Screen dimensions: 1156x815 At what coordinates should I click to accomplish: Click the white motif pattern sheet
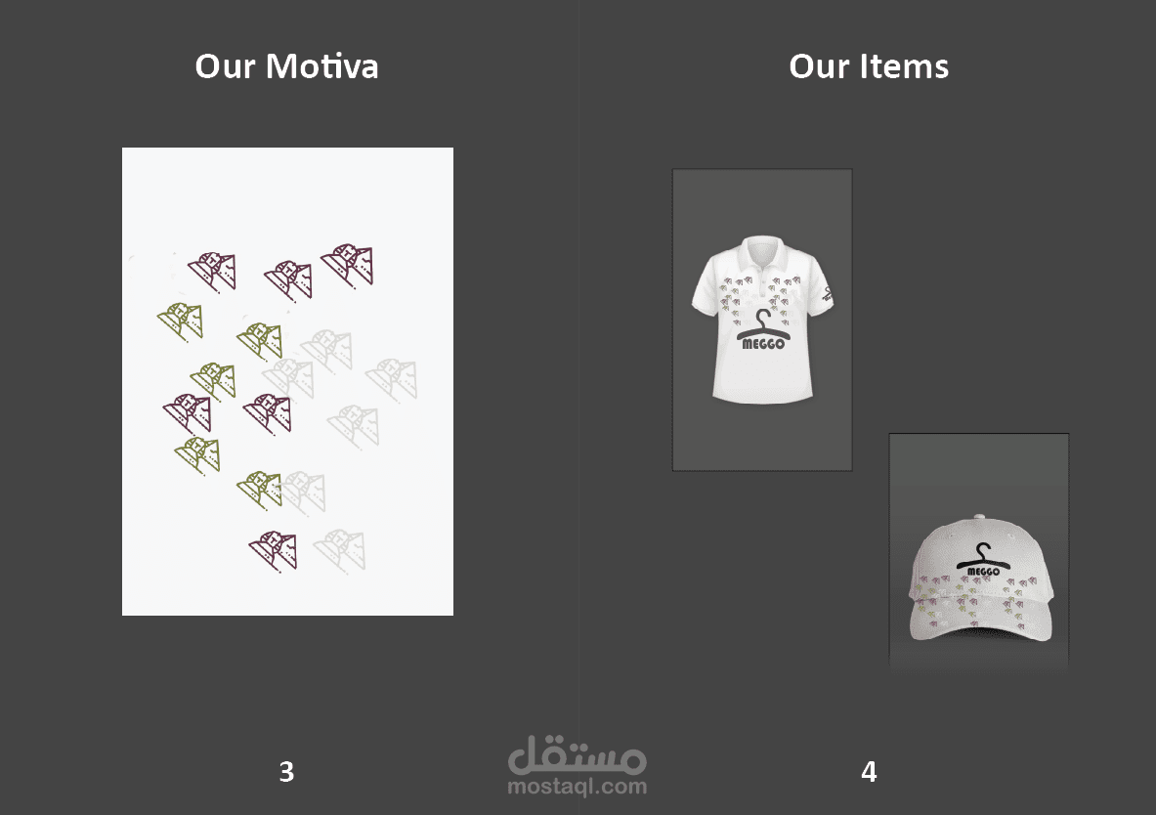tap(287, 381)
